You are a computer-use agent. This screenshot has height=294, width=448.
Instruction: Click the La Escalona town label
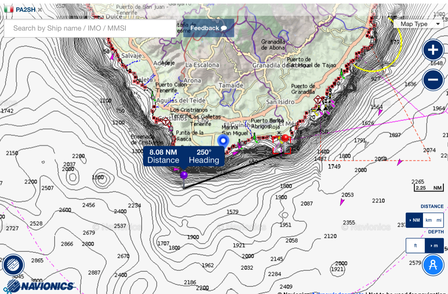pyautogui.click(x=202, y=65)
